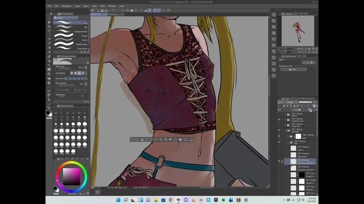Viewport: 364px width, 204px height.
Task: Open the Window menu
Action: point(112,6)
